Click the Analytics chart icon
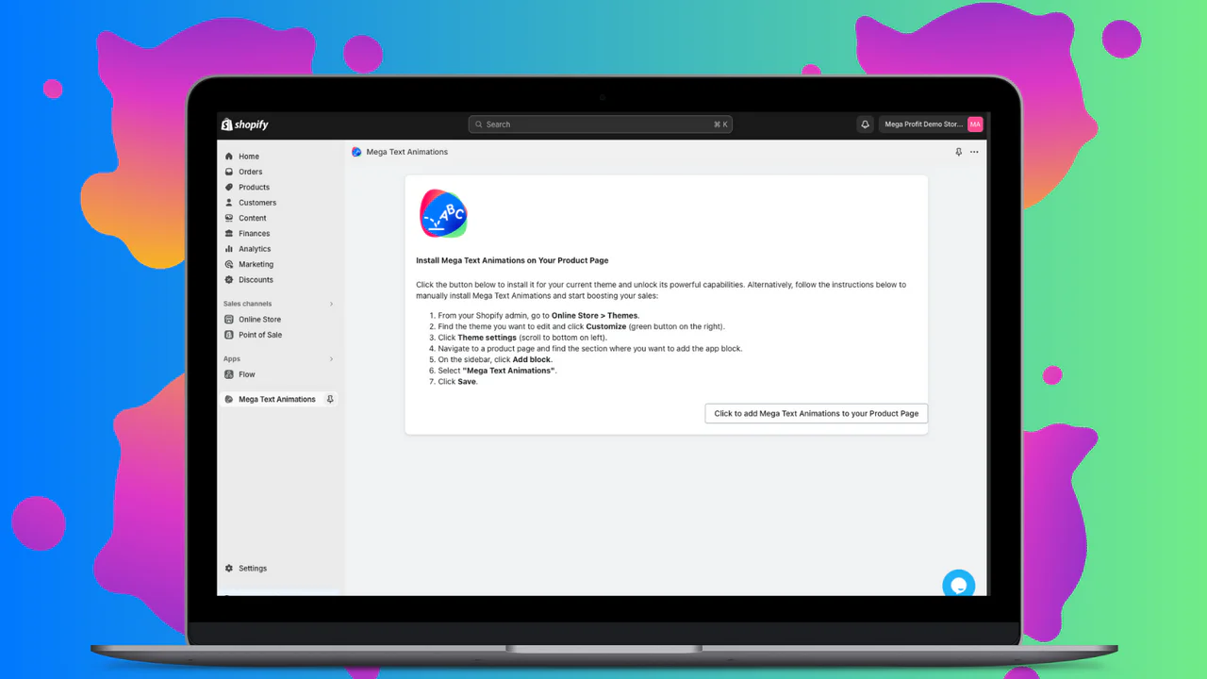1207x679 pixels. pos(229,249)
